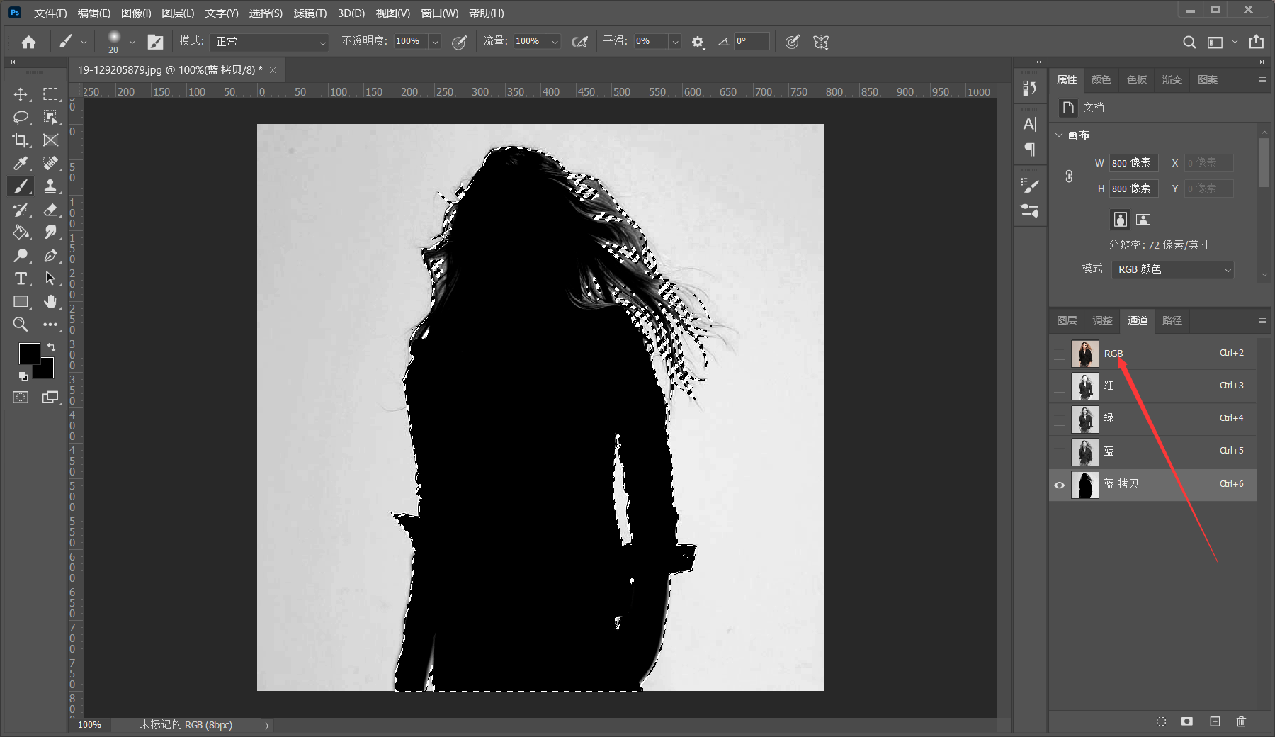Create new channel button
The height and width of the screenshot is (737, 1275).
click(x=1215, y=721)
